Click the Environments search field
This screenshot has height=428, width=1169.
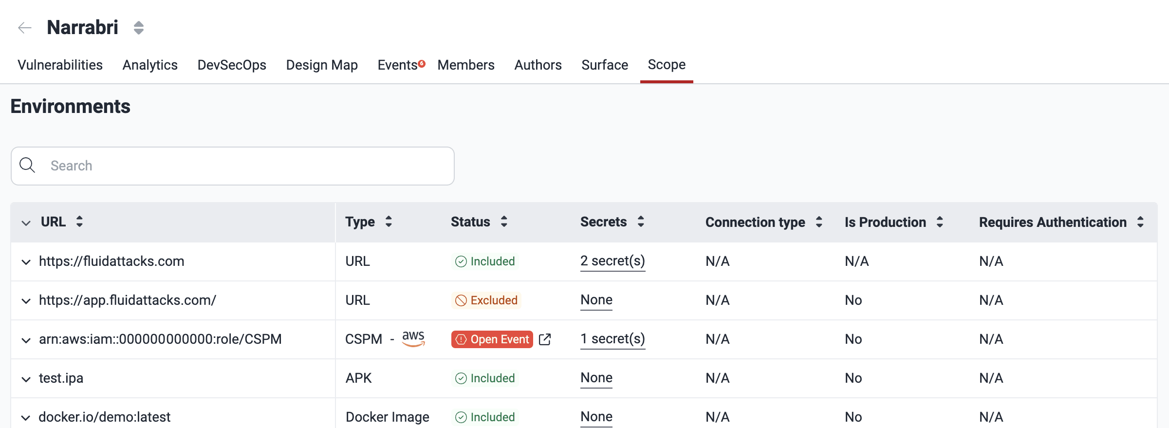coord(233,166)
